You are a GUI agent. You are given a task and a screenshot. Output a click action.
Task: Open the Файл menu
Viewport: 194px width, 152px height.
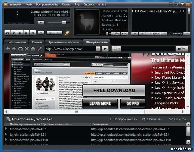tap(29, 5)
